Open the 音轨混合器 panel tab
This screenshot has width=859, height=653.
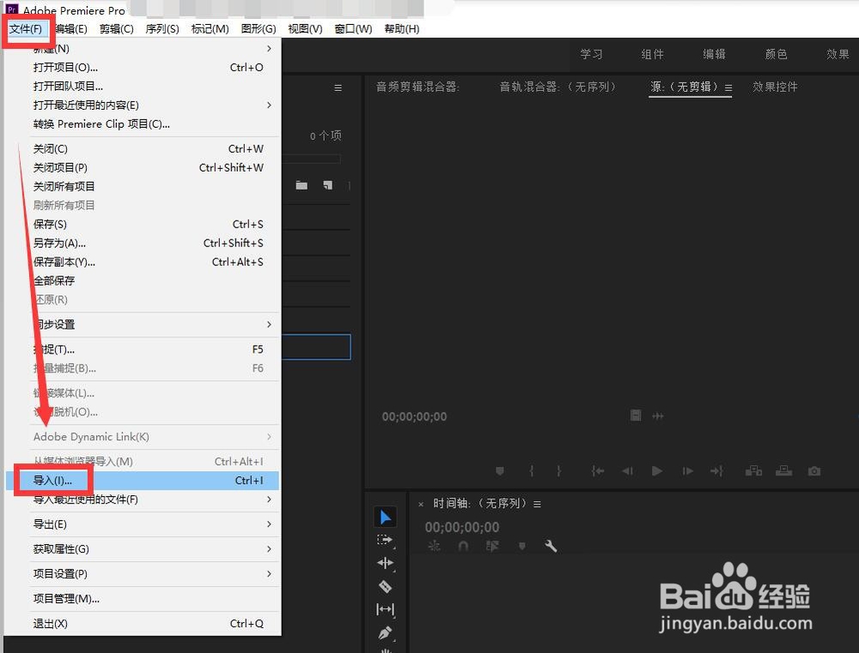pos(557,87)
